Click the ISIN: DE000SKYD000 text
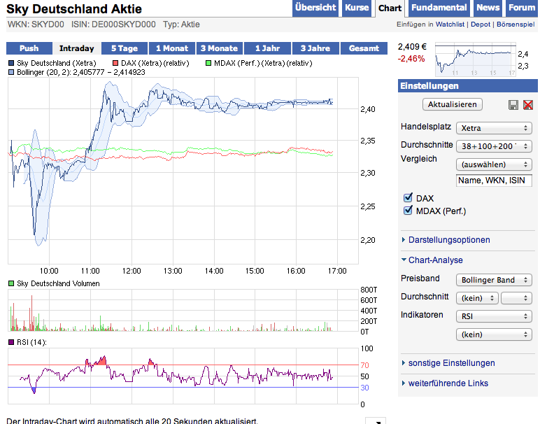The height and width of the screenshot is (424, 540). pos(113,24)
